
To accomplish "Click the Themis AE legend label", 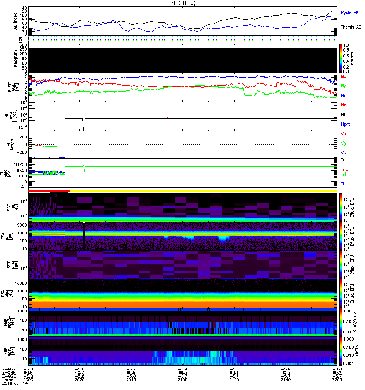I will pyautogui.click(x=350, y=27).
